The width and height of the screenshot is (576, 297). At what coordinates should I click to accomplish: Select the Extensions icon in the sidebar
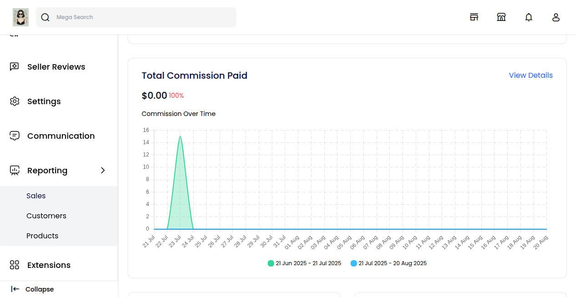14,265
